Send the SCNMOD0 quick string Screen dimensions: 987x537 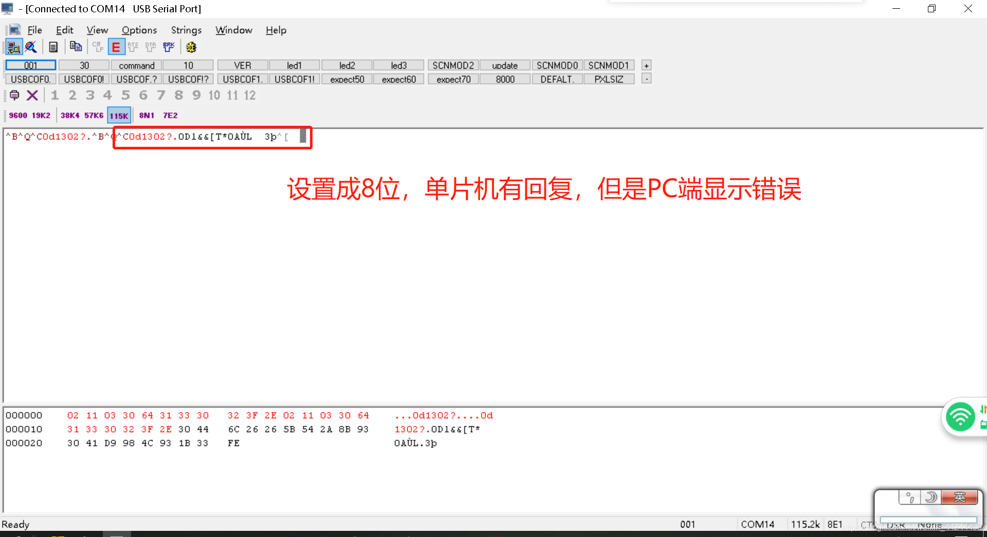point(557,65)
